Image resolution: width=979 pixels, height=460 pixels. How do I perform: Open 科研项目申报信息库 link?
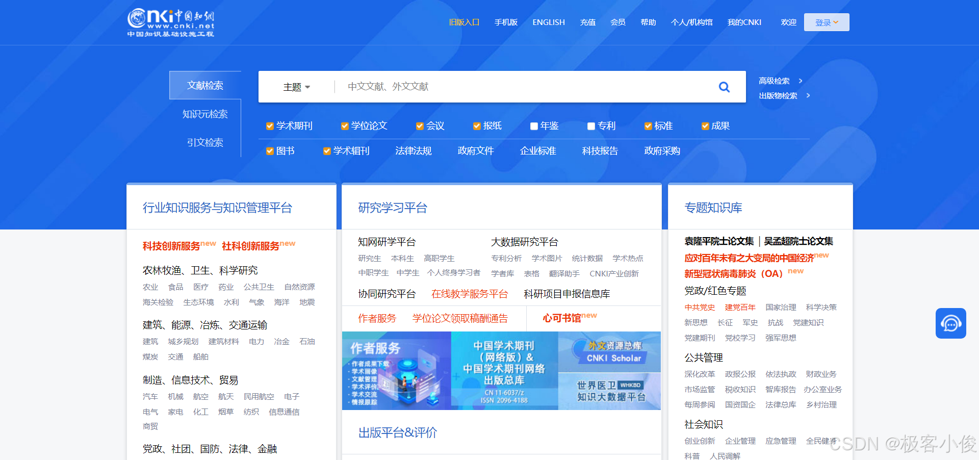pos(567,294)
